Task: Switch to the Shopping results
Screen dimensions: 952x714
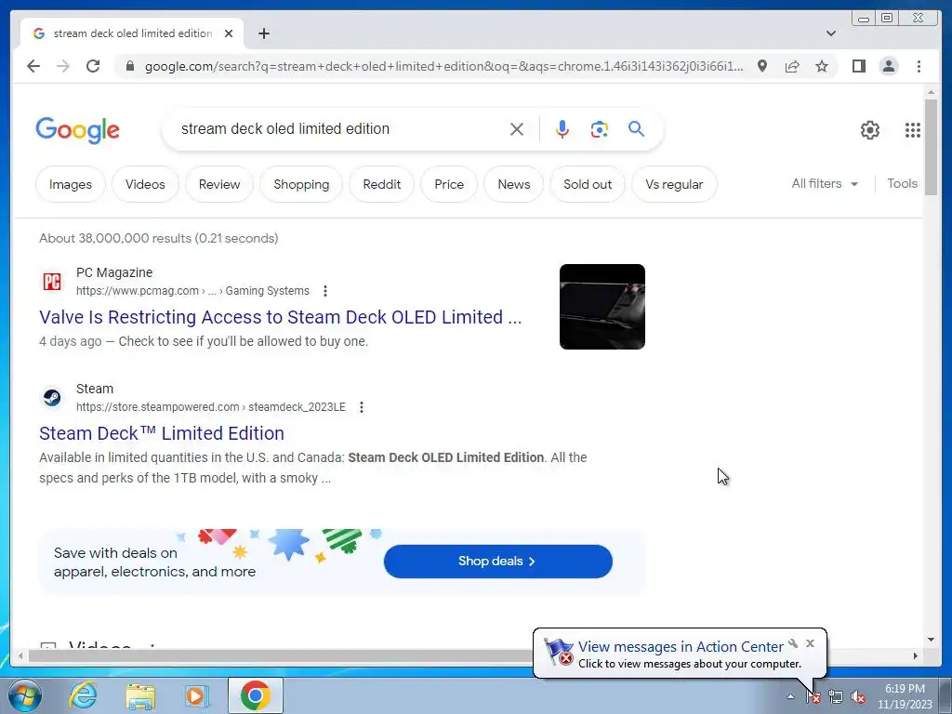Action: 301,184
